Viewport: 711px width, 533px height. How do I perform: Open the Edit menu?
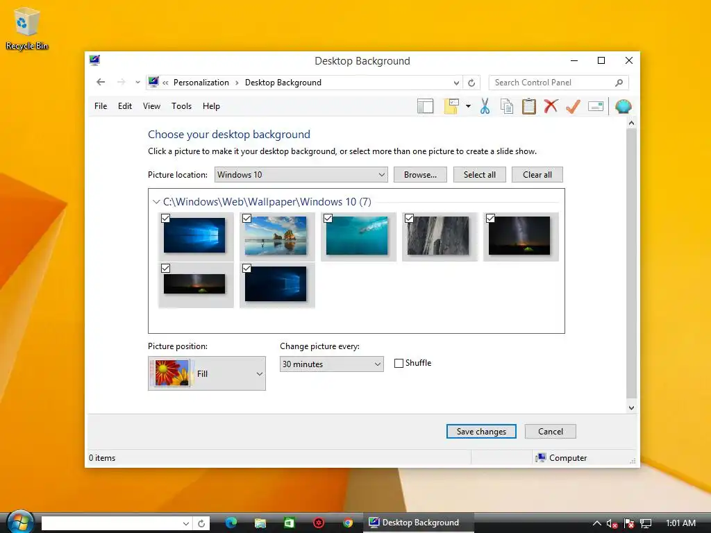click(125, 106)
